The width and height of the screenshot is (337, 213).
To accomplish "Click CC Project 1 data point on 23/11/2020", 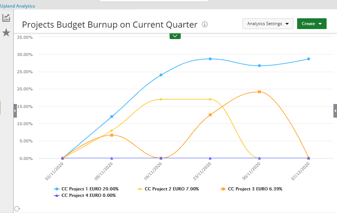I will click(210, 59).
